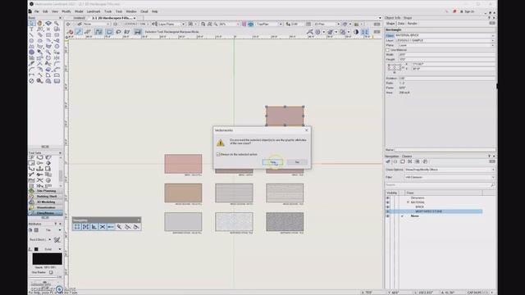Click the black fill preview swatch
Screen dimensions: 525x295
tap(48, 259)
